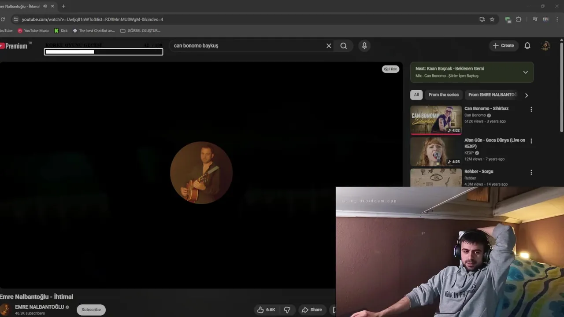
Task: Open the EMRE NALBANTOĞLU channel name
Action: click(40, 307)
